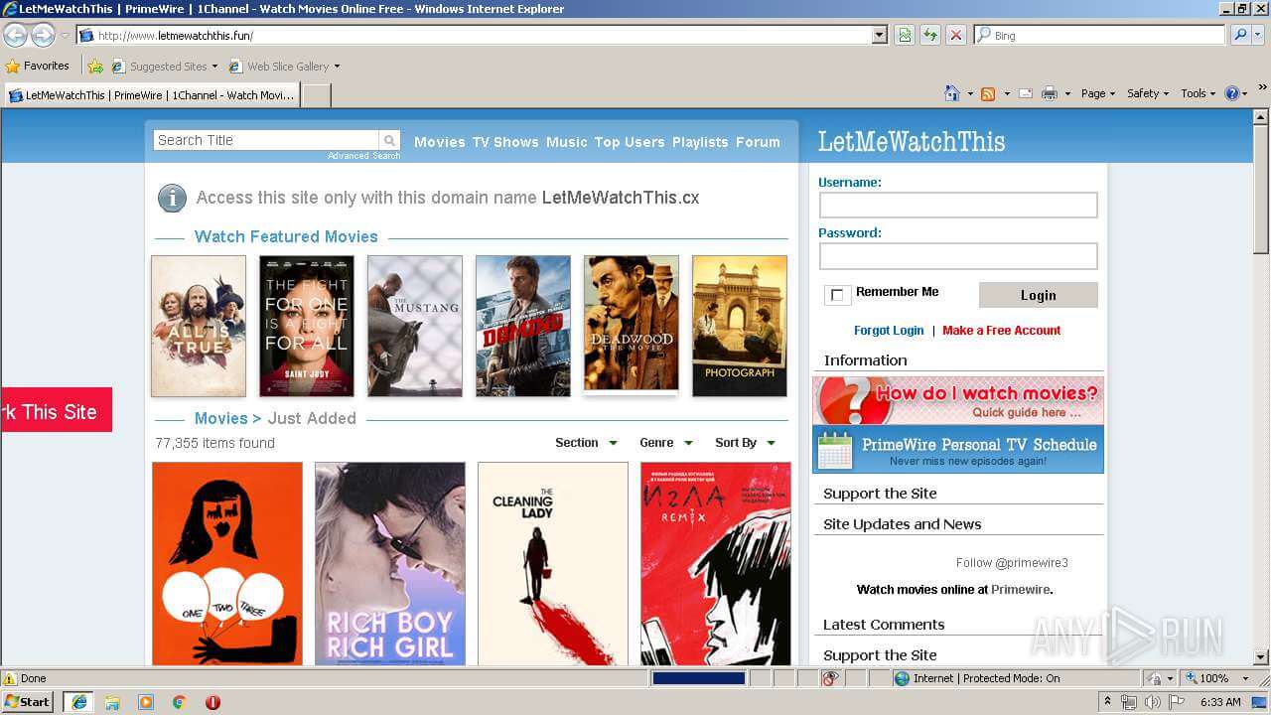Open the Sort By dropdown
Viewport: 1271px width, 715px height.
[x=745, y=443]
